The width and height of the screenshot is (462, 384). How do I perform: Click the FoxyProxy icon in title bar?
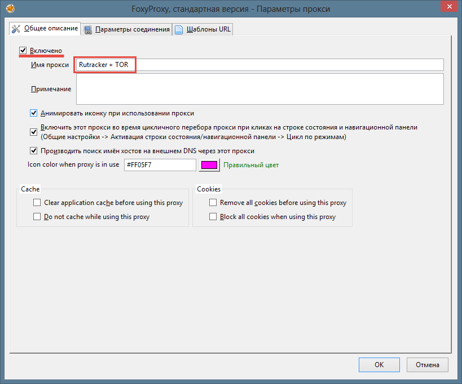coord(10,9)
